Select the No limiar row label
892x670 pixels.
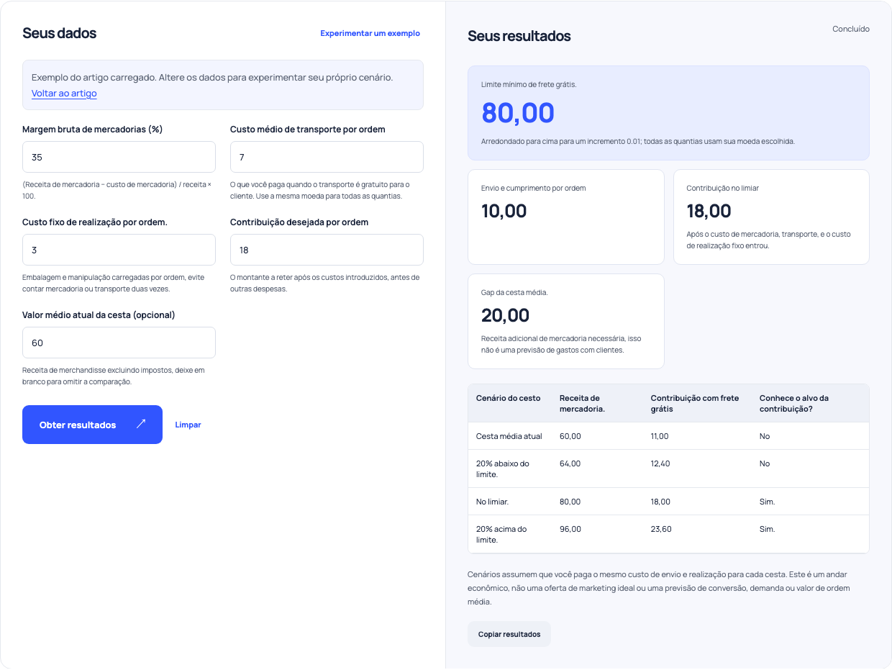(x=492, y=502)
